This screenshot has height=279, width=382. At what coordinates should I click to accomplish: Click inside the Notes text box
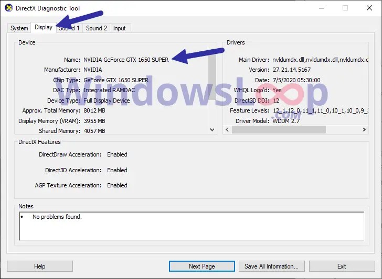(x=192, y=226)
